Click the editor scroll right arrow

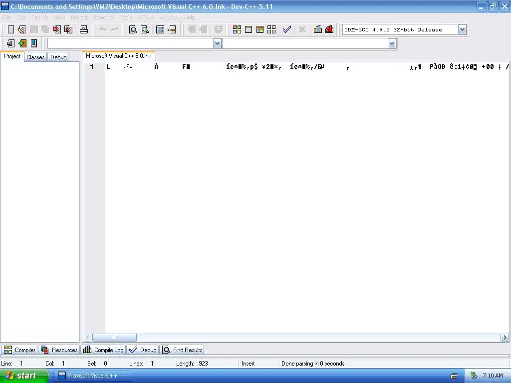[505, 338]
